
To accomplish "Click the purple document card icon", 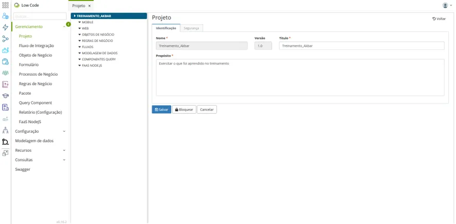I will (x=5, y=107).
